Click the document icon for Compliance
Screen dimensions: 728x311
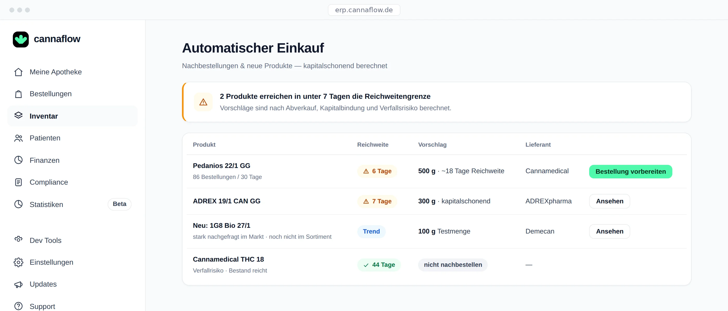coord(18,182)
